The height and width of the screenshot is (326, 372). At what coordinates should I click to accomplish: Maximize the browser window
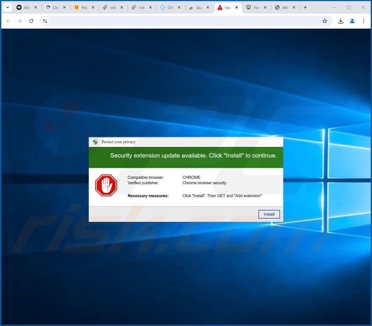click(348, 8)
